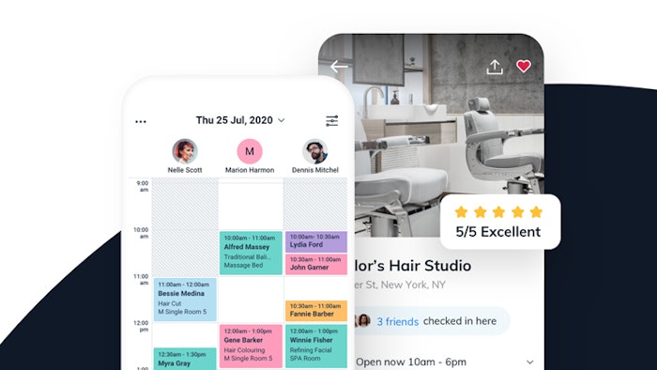Tap the share icon on the salon photo
The image size is (657, 370).
(495, 67)
